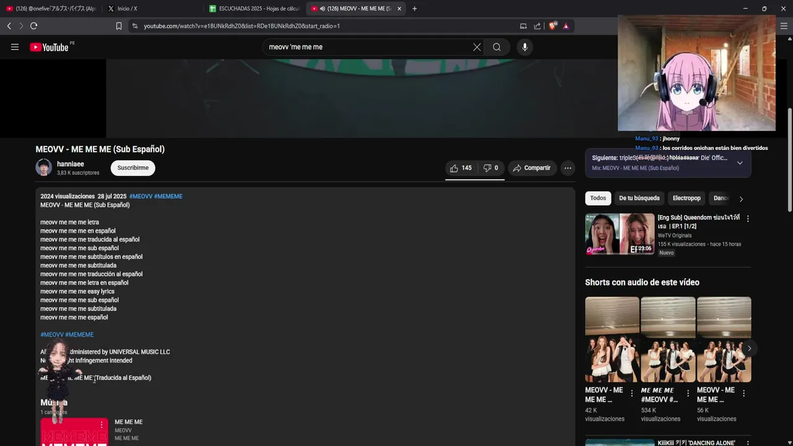Open the address bar cast/screen icon
This screenshot has height=446, width=793.
click(x=524, y=26)
